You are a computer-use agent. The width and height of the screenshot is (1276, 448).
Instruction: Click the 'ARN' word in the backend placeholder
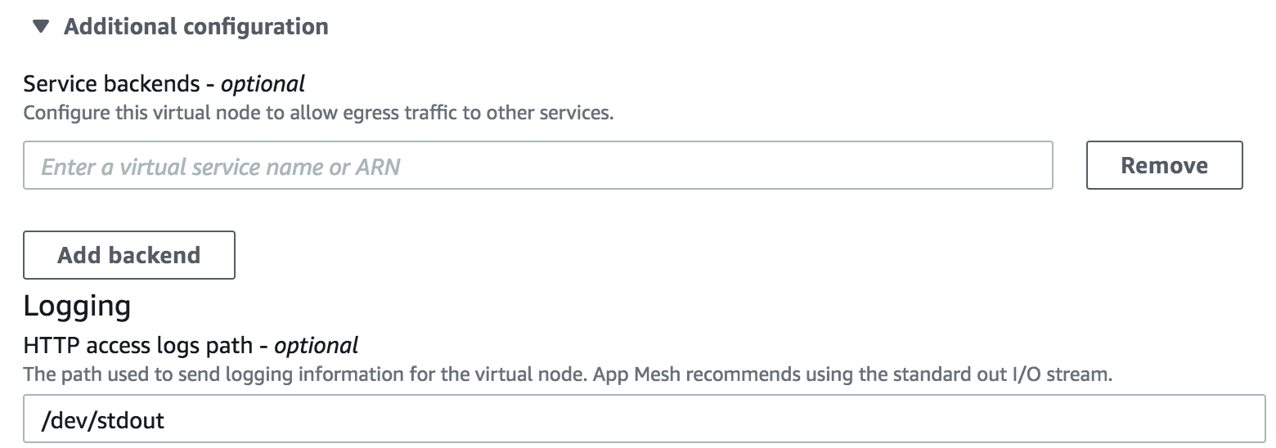(377, 168)
